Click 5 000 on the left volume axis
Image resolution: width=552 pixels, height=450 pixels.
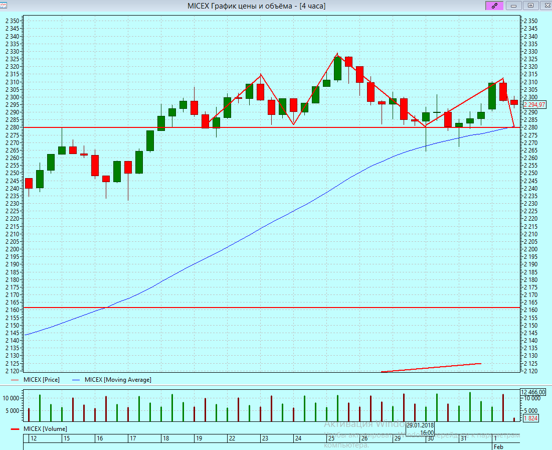click(13, 411)
